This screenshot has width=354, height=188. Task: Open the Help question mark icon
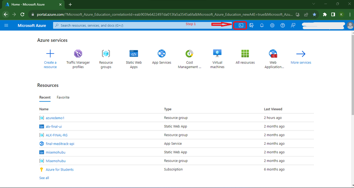coord(283,26)
